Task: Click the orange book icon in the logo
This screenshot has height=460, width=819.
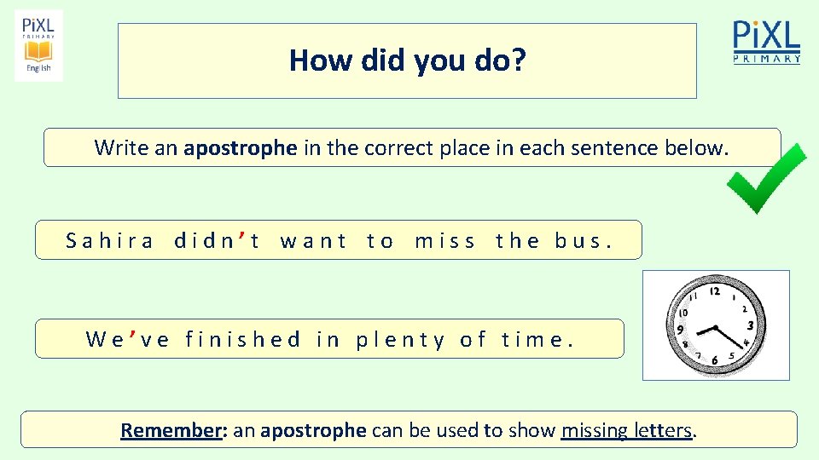Action: (x=38, y=52)
